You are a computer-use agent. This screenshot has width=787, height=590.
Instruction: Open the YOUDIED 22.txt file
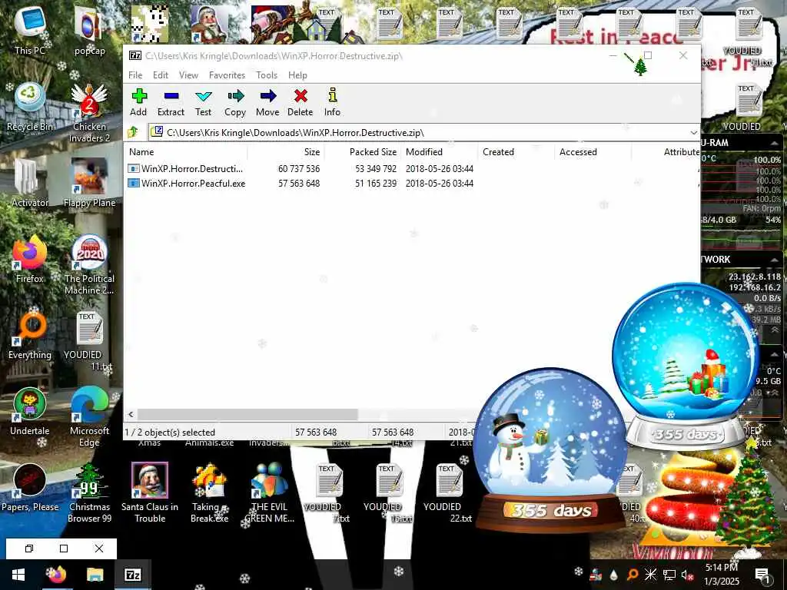[x=448, y=494]
